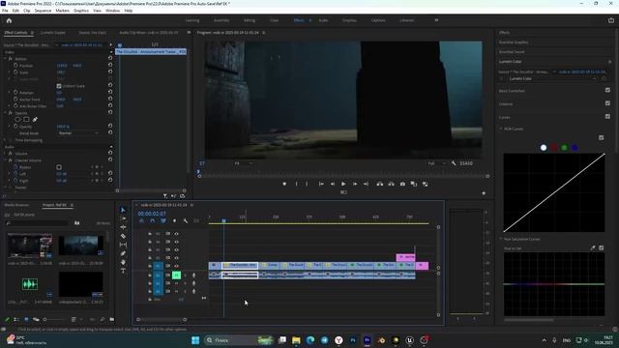The width and height of the screenshot is (619, 348).
Task: Open the Blend Mode dropdown
Action: (x=78, y=133)
